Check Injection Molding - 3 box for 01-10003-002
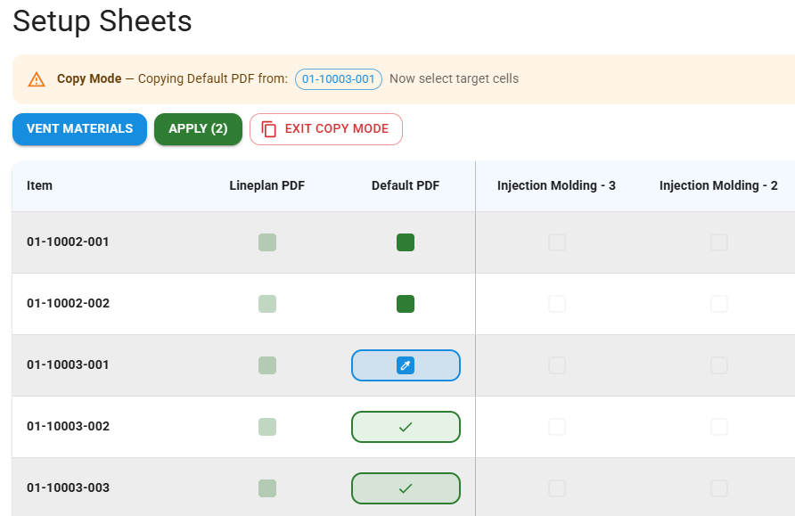Image resolution: width=795 pixels, height=516 pixels. [x=557, y=427]
